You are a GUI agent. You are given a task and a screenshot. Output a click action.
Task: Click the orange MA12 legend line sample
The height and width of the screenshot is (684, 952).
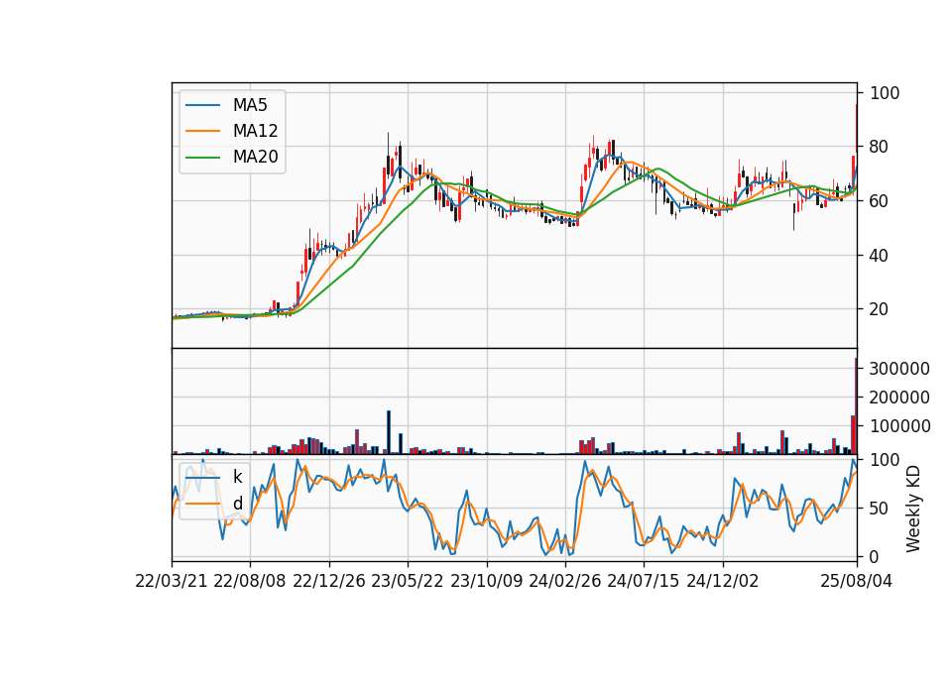pyautogui.click(x=202, y=131)
